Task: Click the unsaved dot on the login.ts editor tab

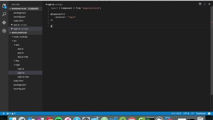Action: pyautogui.click(x=46, y=4)
